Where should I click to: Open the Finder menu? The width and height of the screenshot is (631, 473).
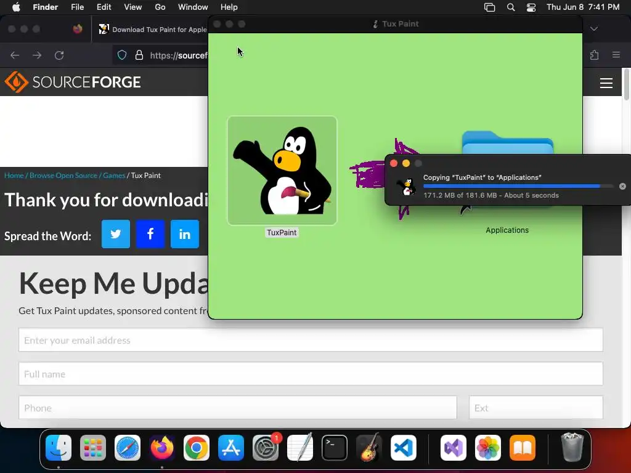[46, 7]
